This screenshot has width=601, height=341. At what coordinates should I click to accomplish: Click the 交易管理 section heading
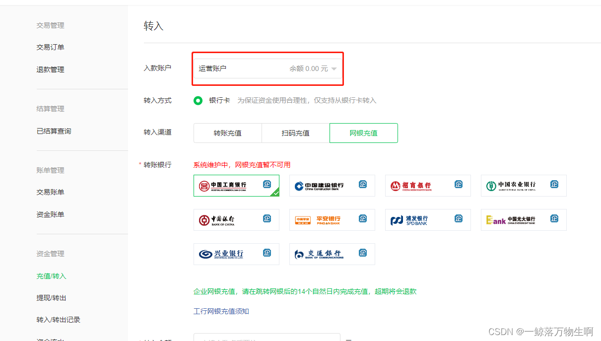pos(50,25)
